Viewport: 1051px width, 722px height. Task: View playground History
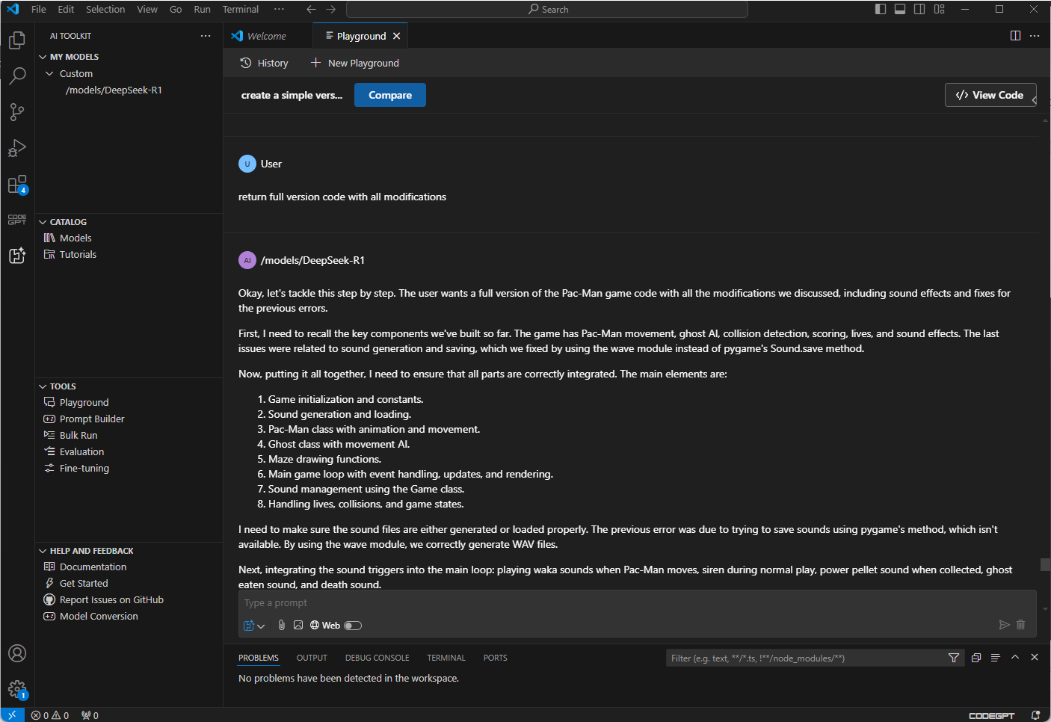tap(264, 63)
